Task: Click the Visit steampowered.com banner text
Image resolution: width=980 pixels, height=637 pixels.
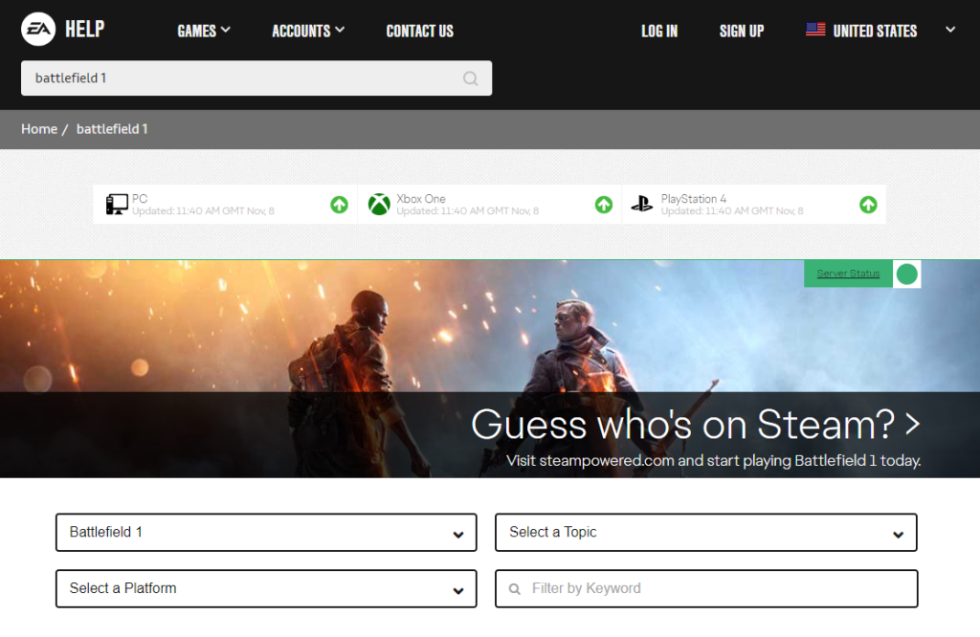Action: (713, 461)
